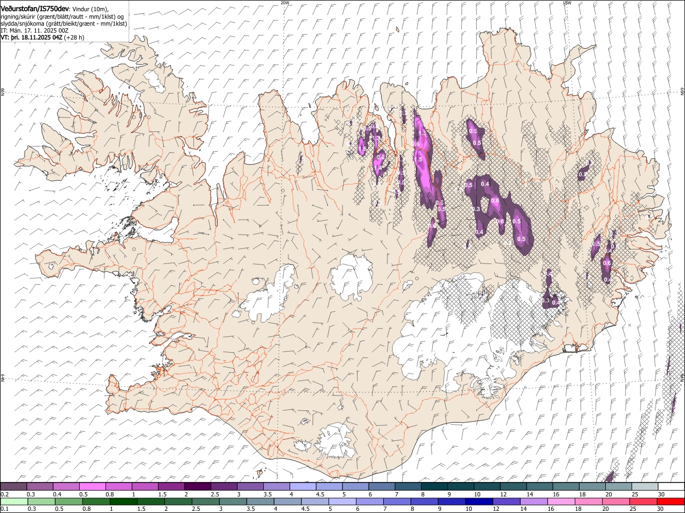Click the bright red lower swatch after 30

(x=671, y=501)
